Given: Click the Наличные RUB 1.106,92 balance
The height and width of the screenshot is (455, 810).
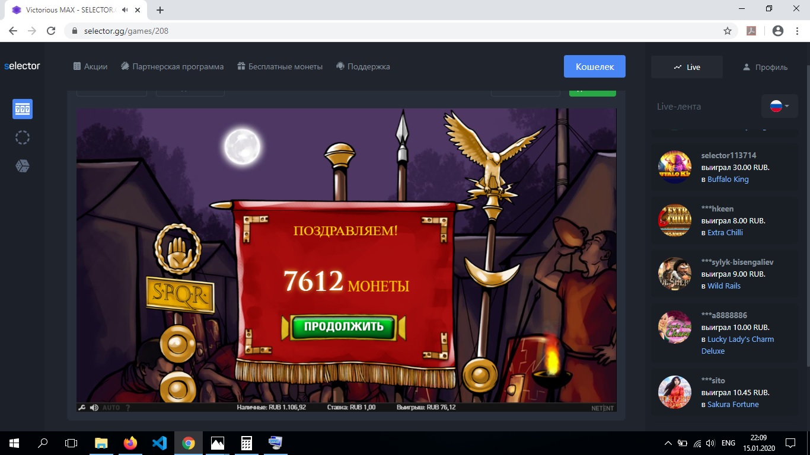Looking at the screenshot, I should [x=272, y=408].
